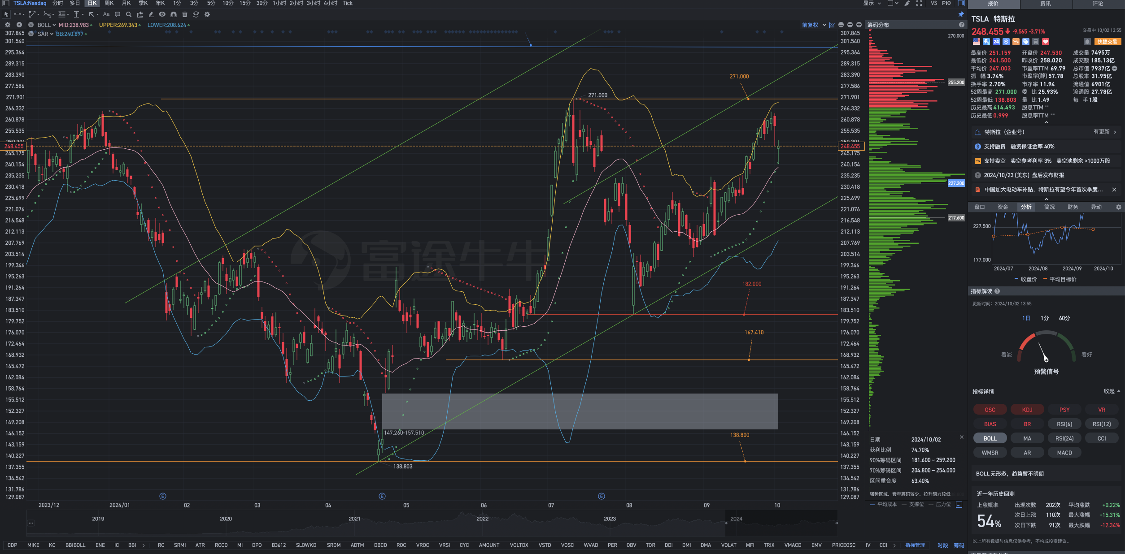
Task: Click the blue pin icon
Action: (x=961, y=14)
